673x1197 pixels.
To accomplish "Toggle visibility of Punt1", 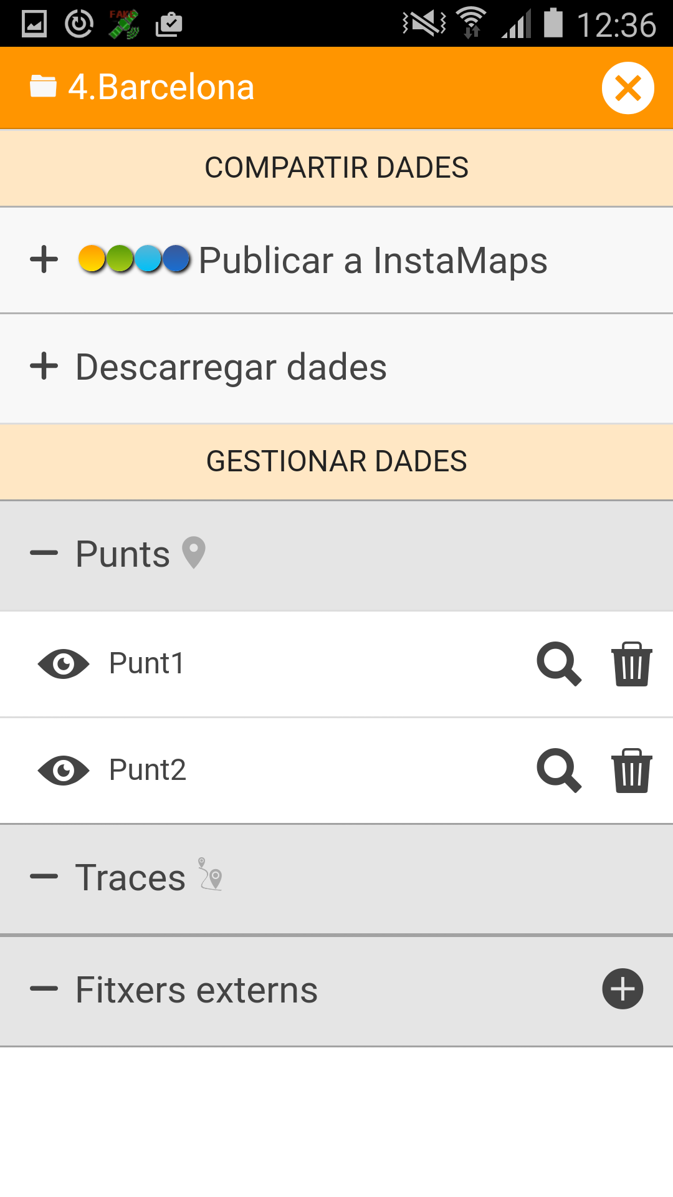I will 64,664.
